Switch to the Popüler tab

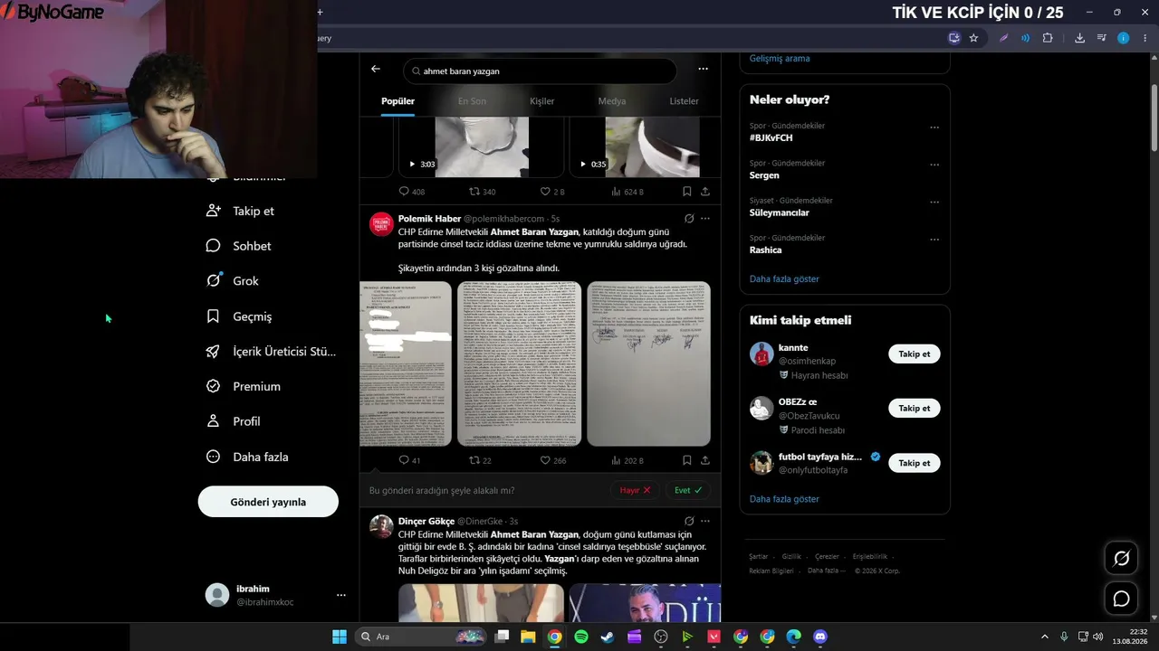pos(398,101)
